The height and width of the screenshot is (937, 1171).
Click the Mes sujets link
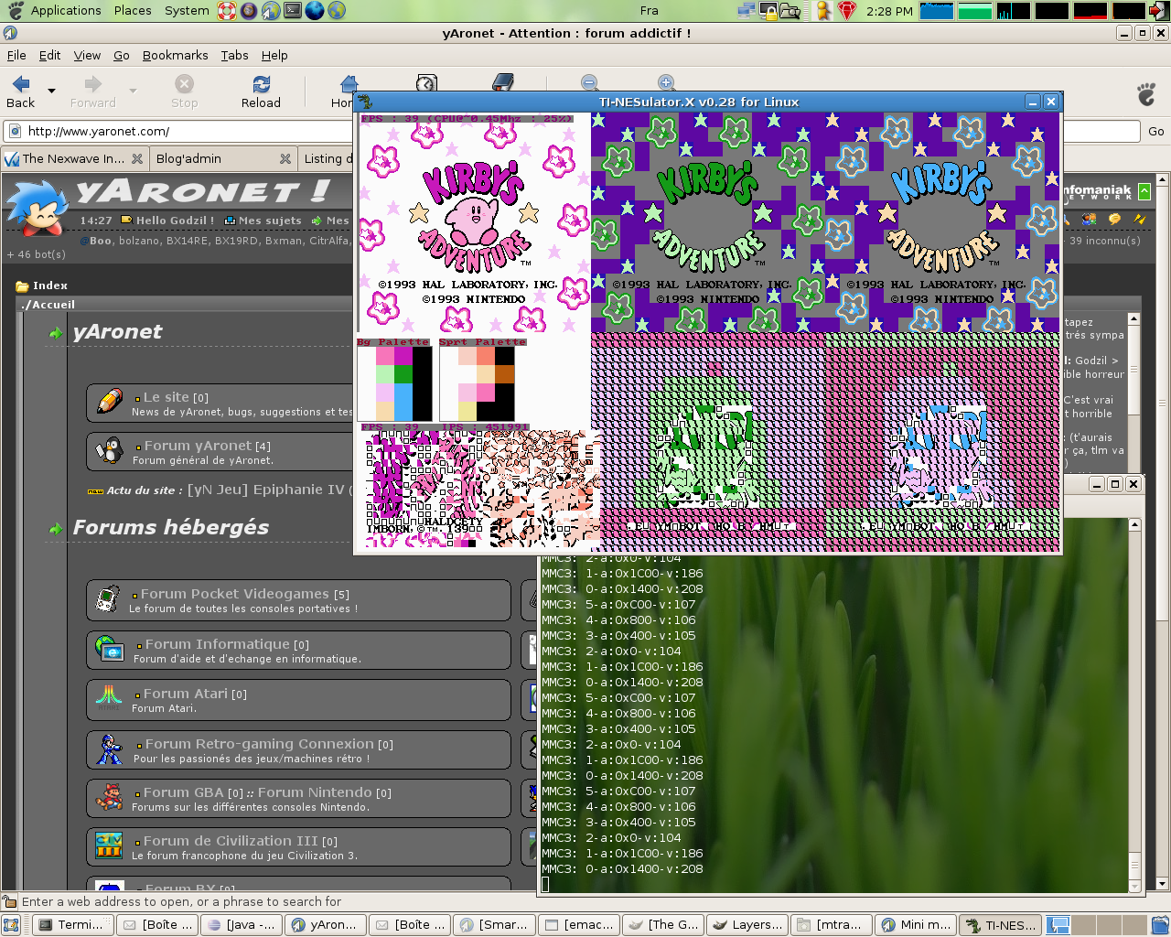tap(270, 221)
